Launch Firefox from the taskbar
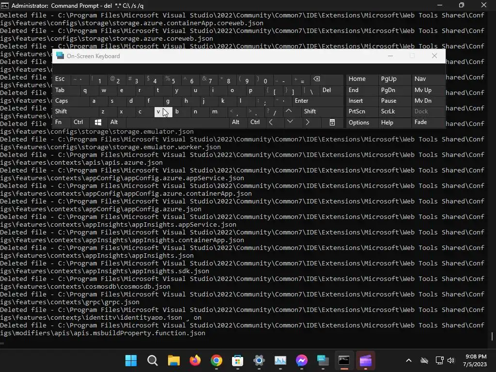Viewport: 496px width, 372px height. (x=195, y=360)
